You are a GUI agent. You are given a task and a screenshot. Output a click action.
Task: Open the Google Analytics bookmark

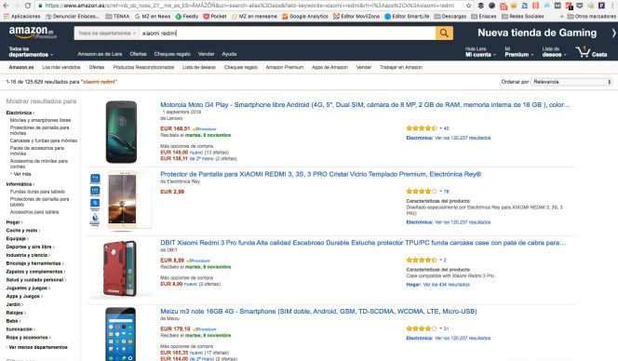(305, 17)
